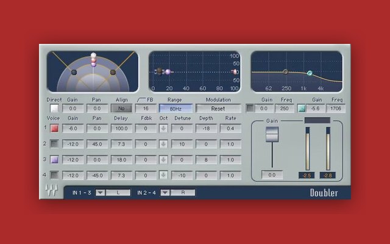Screen dimensions: 390x244
Task: Click Voice 1 Rate 0.4 field
Action: (230, 129)
